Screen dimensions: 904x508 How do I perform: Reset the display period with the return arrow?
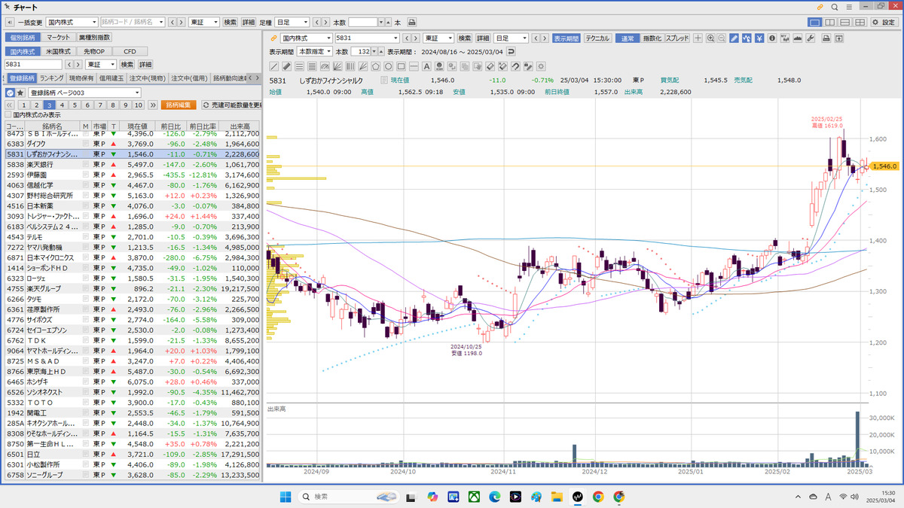(x=512, y=51)
